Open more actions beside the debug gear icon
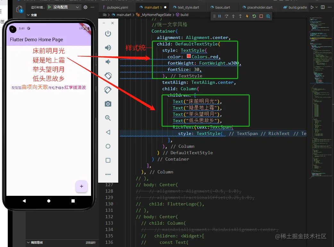This screenshot has height=247, width=334. 92,7
